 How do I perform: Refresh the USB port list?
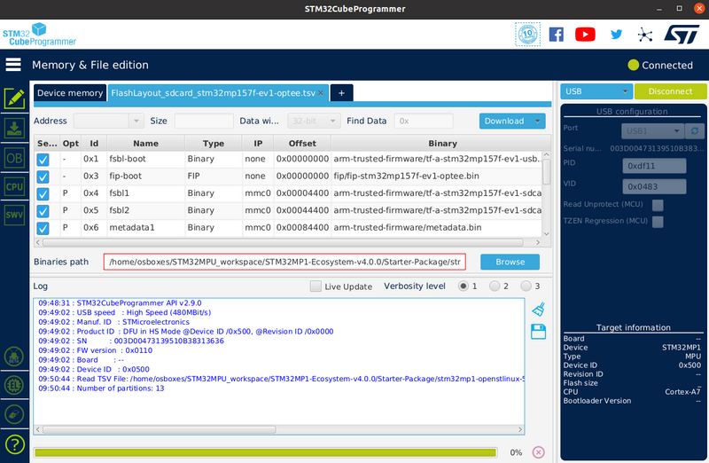pos(695,130)
